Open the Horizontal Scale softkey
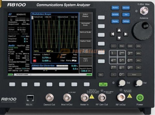 (x=86, y=25)
